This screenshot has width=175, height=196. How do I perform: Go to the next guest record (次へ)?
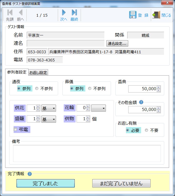click(64, 13)
